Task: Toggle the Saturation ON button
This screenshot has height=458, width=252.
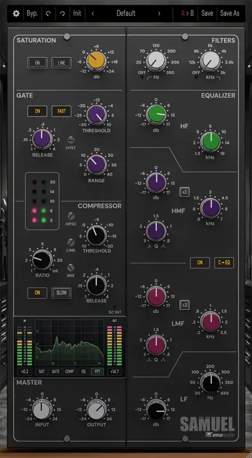Action: 37,63
